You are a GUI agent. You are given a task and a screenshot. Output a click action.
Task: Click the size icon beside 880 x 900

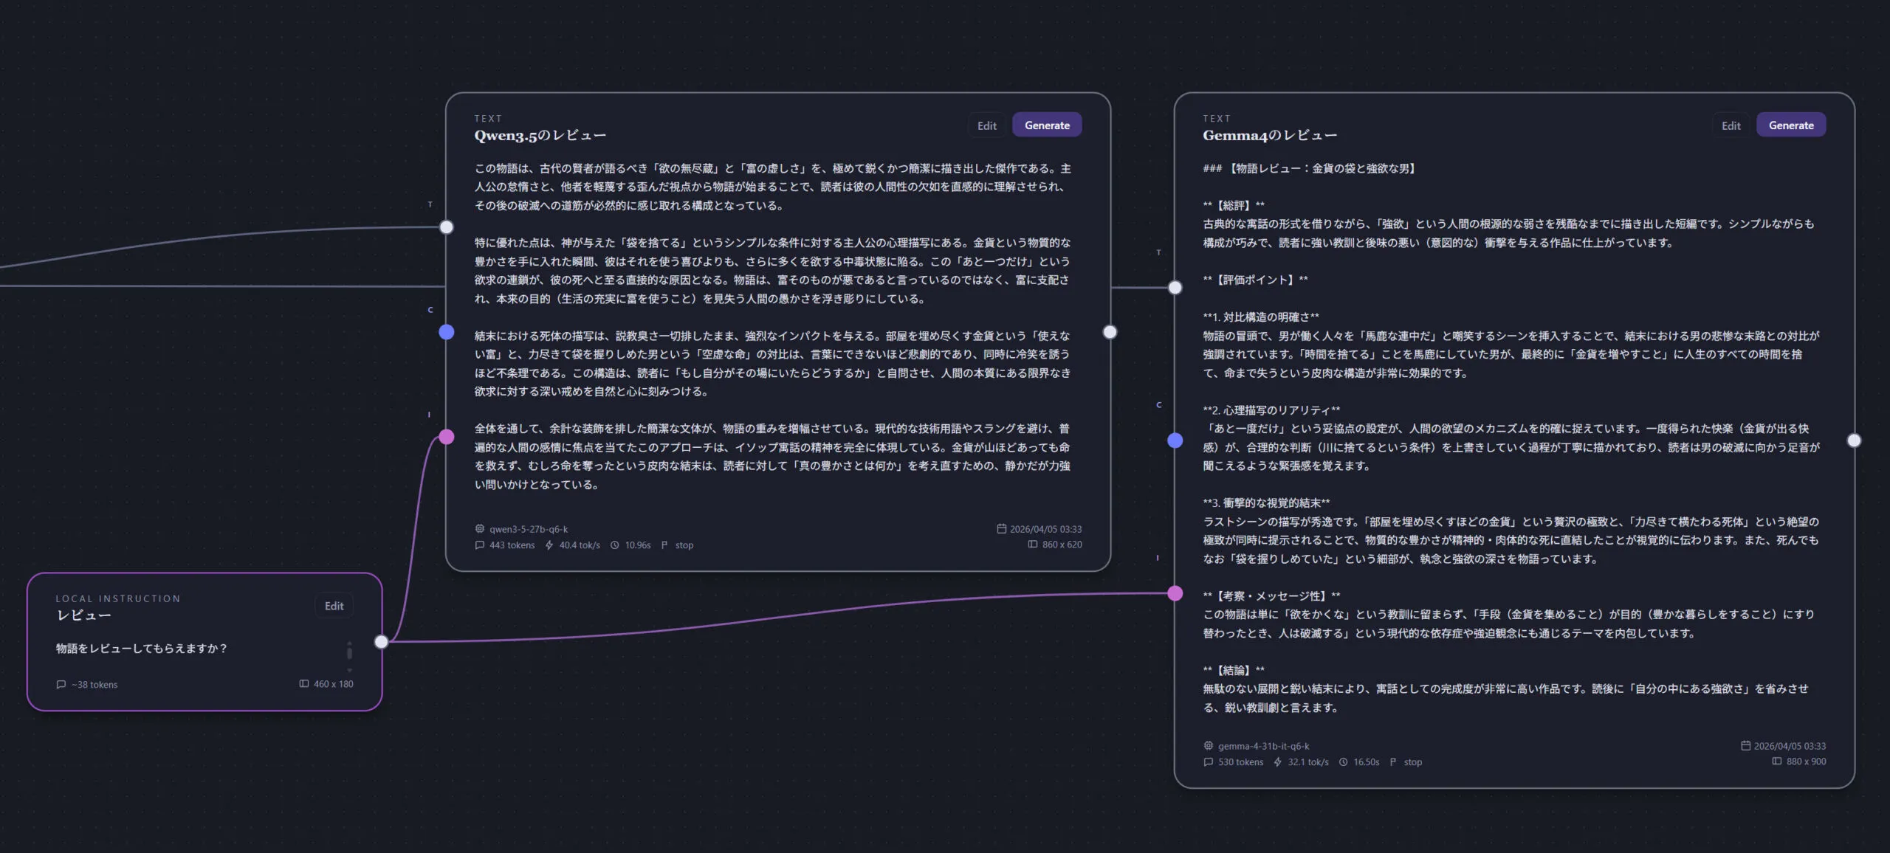pos(1777,762)
